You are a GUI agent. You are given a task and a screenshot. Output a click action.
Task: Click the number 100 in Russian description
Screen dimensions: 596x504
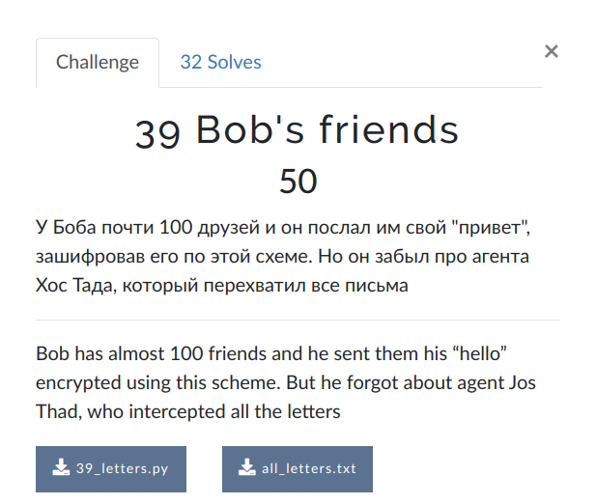pos(176,228)
